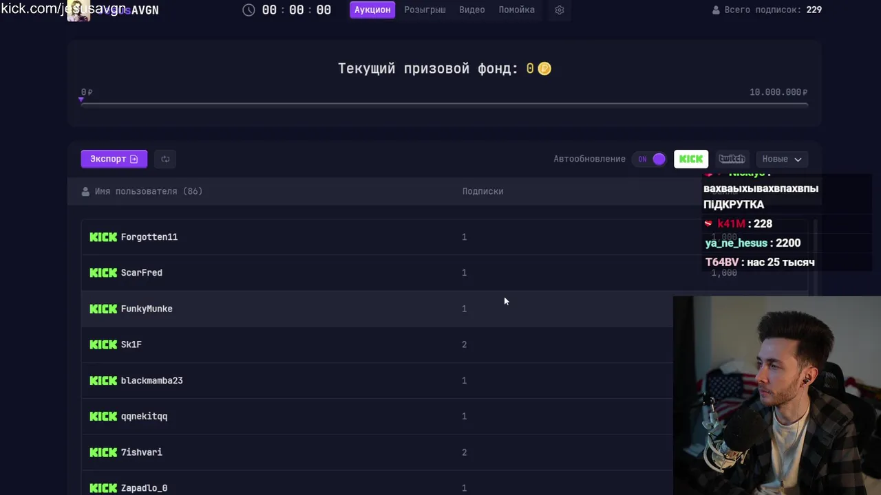The image size is (881, 495).
Task: Click KICK logo next to qqnekitqq
Action: (x=103, y=416)
